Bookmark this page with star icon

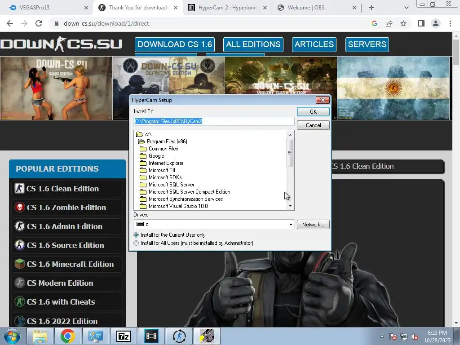pyautogui.click(x=403, y=23)
